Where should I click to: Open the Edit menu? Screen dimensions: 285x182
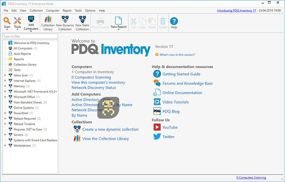coord(14,10)
